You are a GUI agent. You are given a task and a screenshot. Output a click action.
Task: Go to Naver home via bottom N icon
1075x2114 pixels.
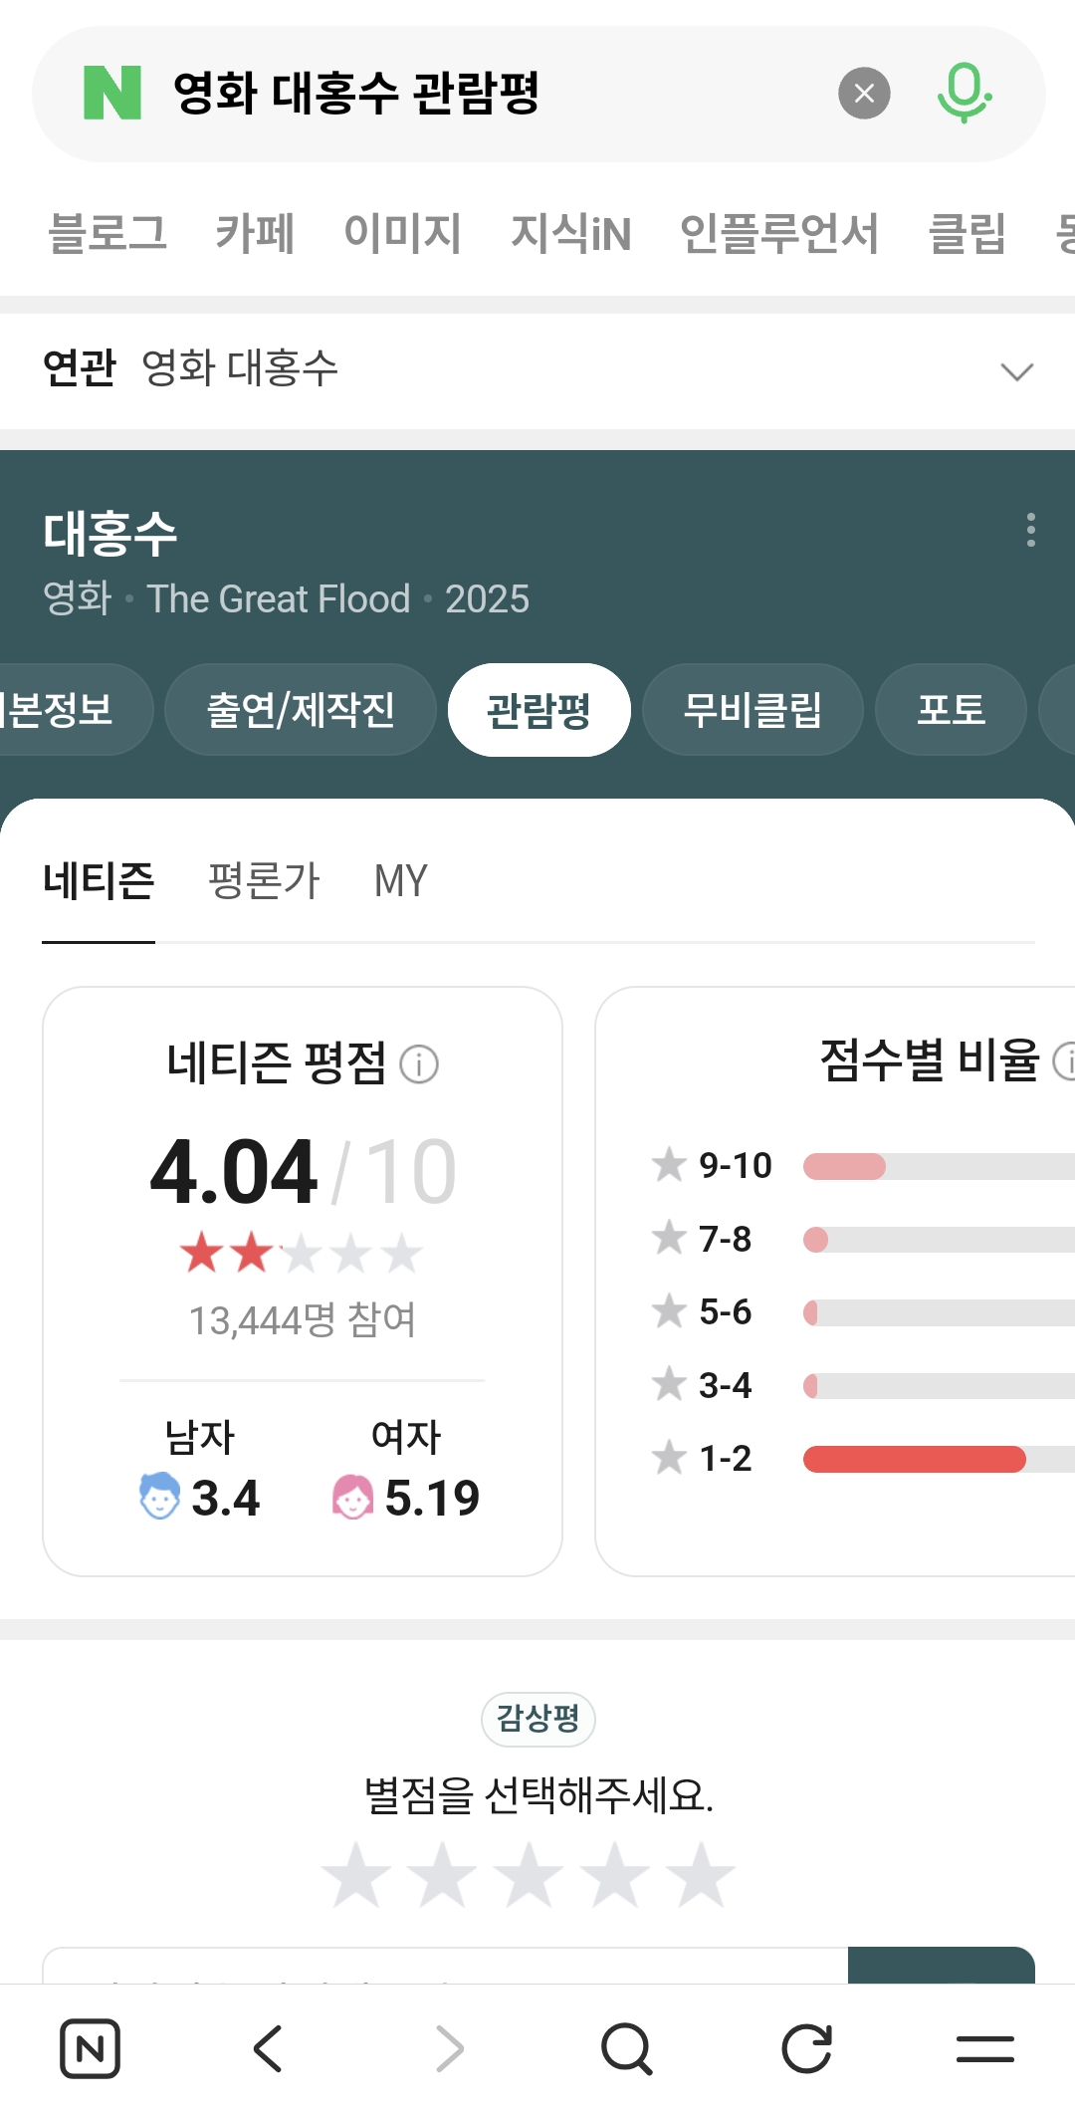[x=91, y=2049]
